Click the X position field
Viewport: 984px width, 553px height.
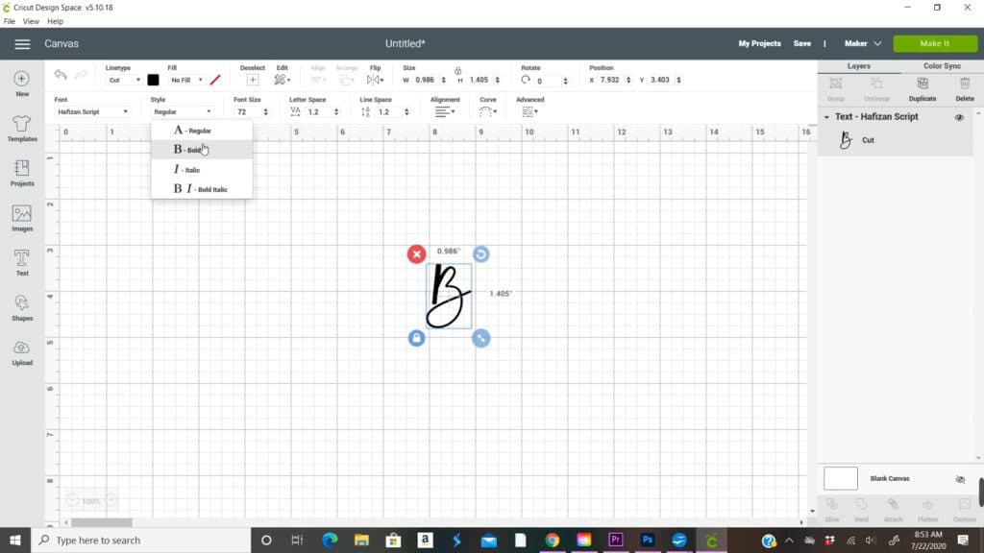(610, 80)
